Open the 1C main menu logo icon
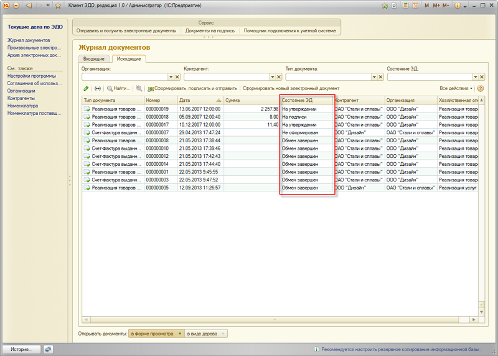 coord(6,6)
